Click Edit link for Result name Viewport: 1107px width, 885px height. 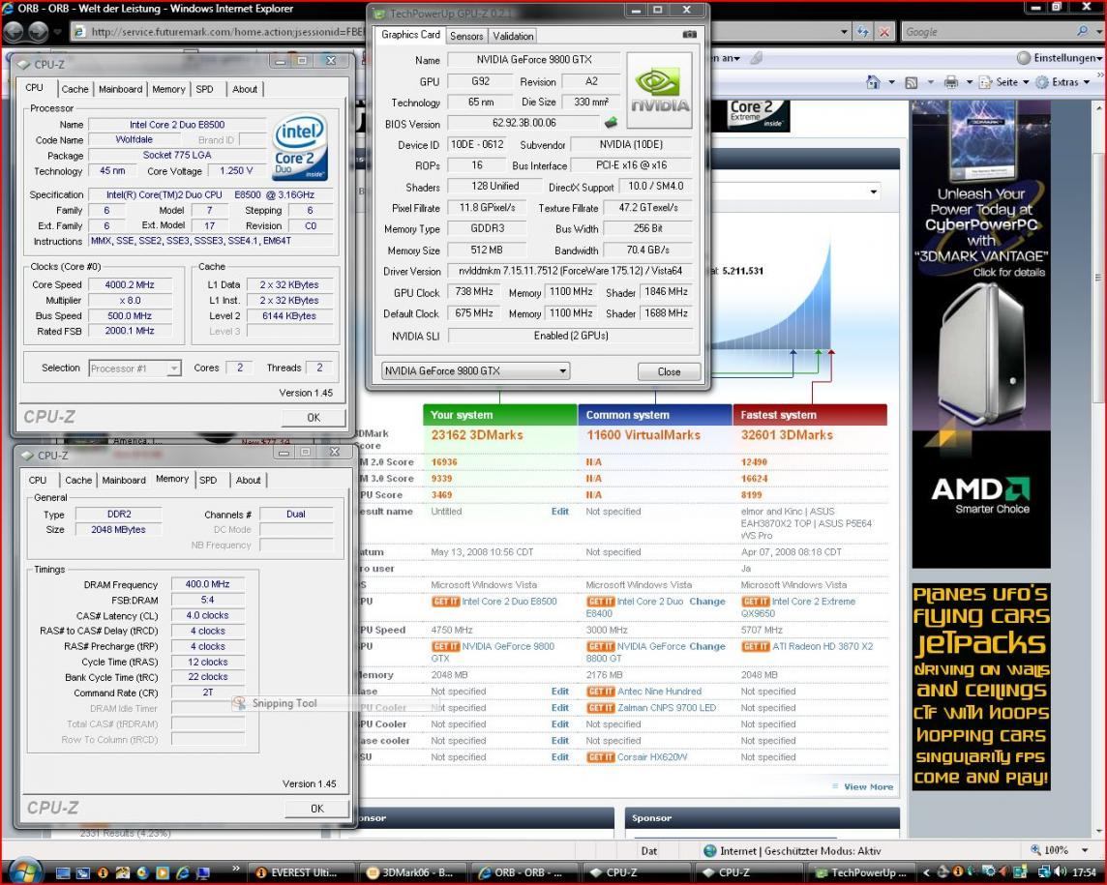560,512
